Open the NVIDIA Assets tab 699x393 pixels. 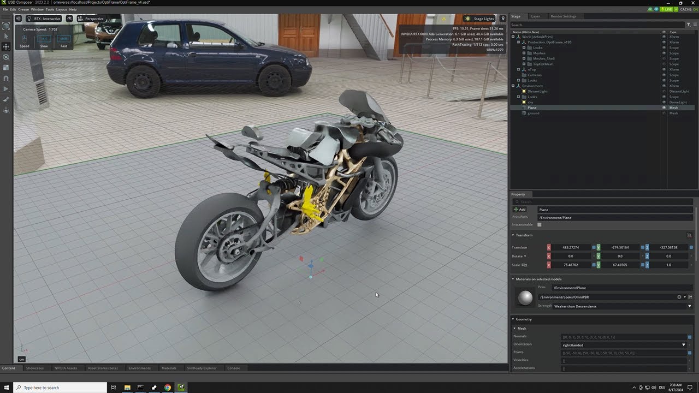pyautogui.click(x=66, y=368)
